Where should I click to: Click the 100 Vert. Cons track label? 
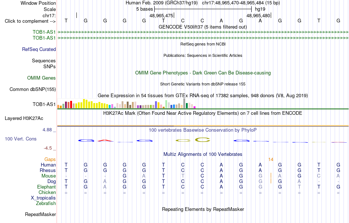tap(21, 139)
